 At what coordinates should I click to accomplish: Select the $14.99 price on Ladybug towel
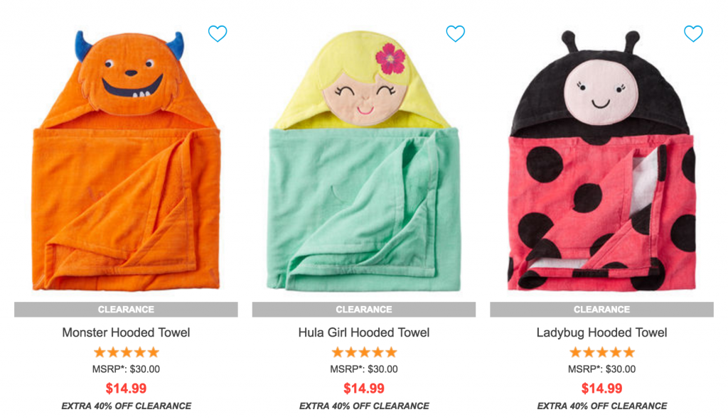601,388
